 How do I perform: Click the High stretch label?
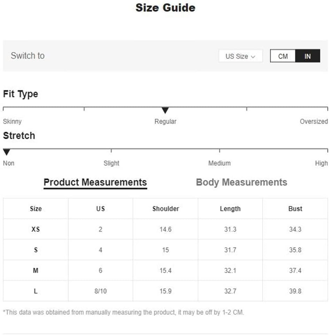[x=321, y=163]
